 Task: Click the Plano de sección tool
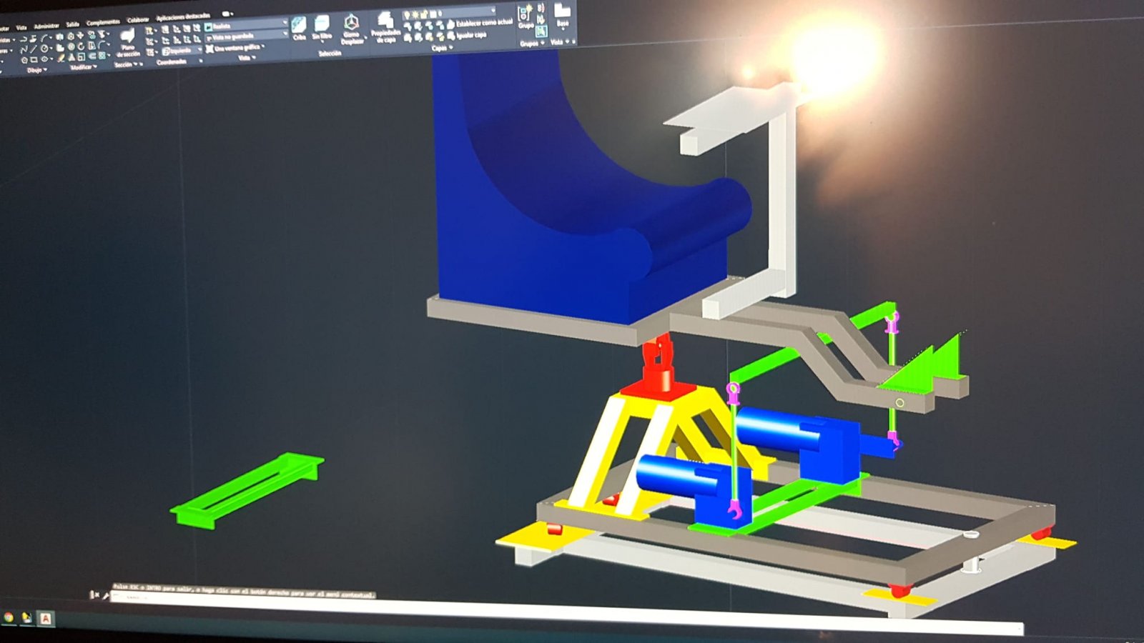point(127,43)
